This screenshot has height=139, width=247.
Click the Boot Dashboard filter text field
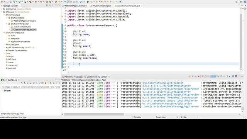pyautogui.click(x=30, y=87)
